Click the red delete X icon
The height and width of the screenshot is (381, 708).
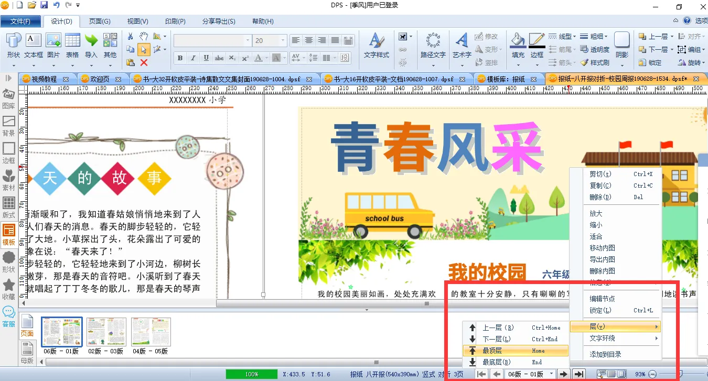pos(144,62)
